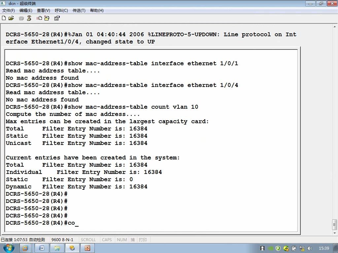Open the 帮助(H) menu
Viewport: 338px width, 253px height.
pos(97,10)
